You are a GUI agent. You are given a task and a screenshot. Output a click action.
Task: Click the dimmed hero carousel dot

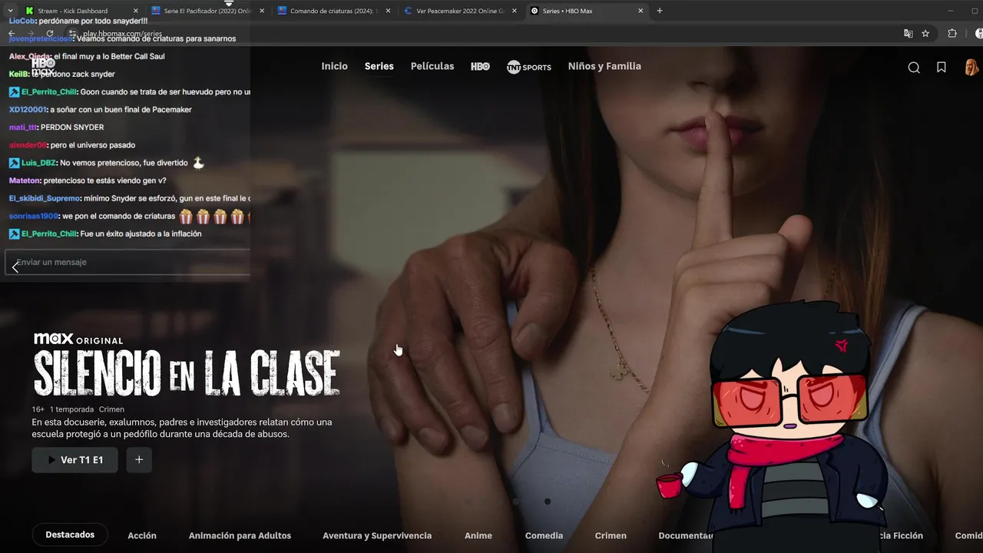coord(515,502)
